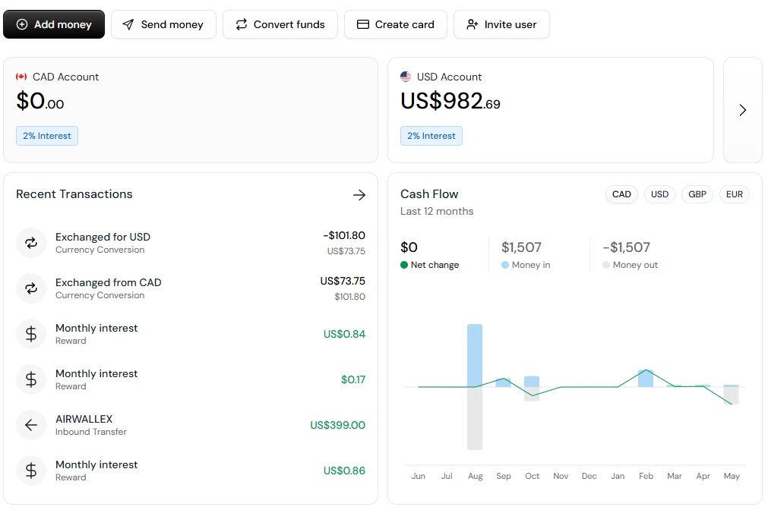This screenshot has height=513, width=768.
Task: Click the plus circle icon in Add money
Action: [x=22, y=24]
